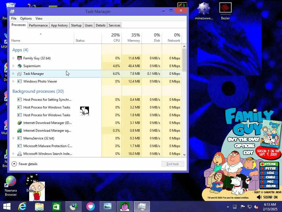Click the End task button
The width and height of the screenshot is (282, 212).
(173, 164)
